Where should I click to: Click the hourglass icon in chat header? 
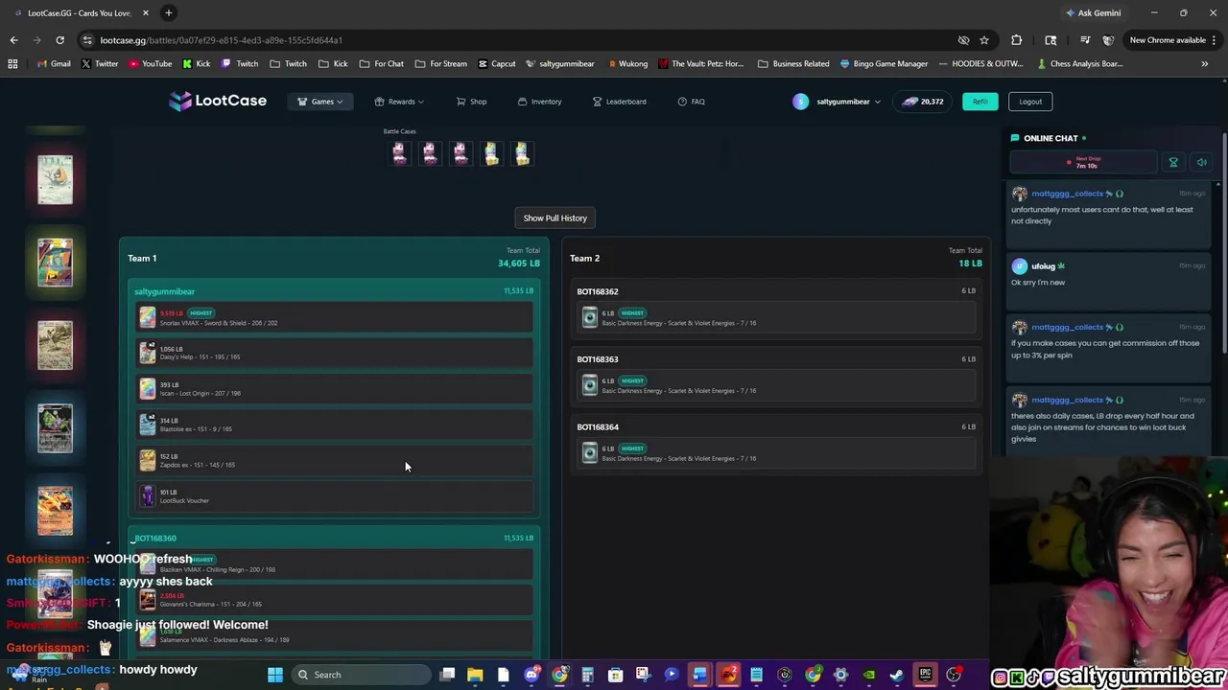1172,163
